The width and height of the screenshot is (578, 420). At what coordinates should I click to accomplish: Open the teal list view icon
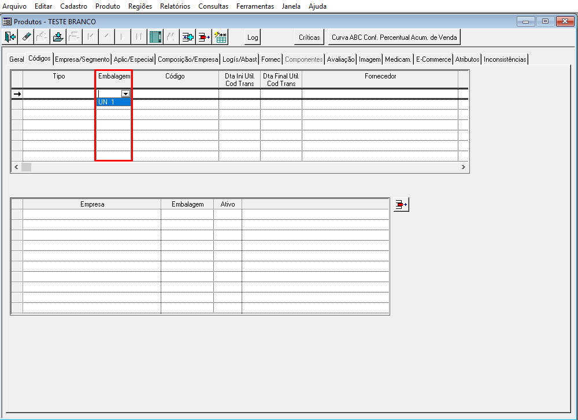[x=155, y=37]
